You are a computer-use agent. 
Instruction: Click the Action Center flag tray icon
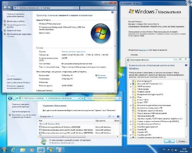[169, 150]
